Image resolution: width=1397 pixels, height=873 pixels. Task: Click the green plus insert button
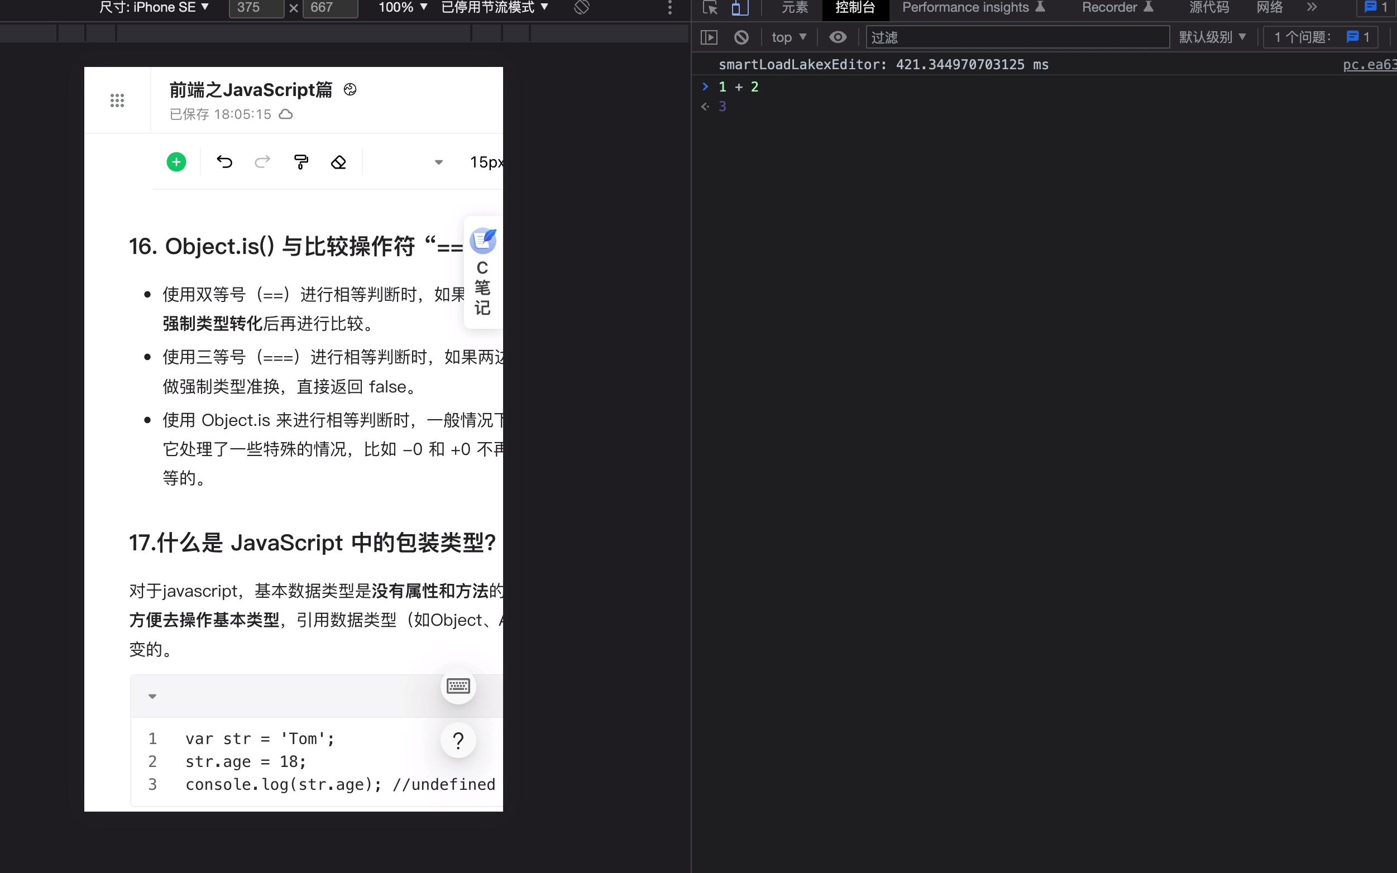[x=176, y=161]
